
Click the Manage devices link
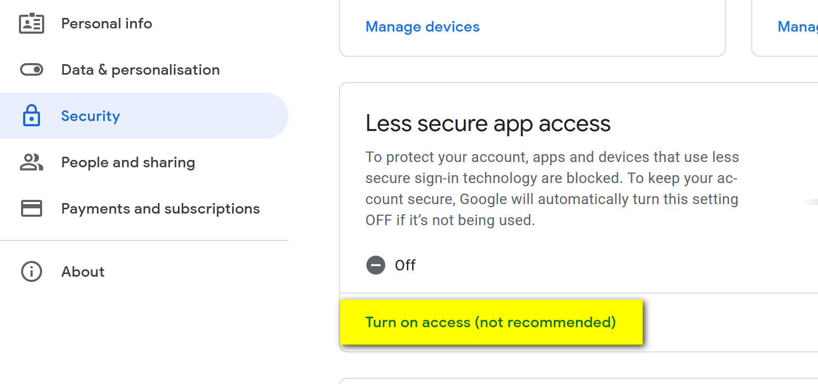422,27
